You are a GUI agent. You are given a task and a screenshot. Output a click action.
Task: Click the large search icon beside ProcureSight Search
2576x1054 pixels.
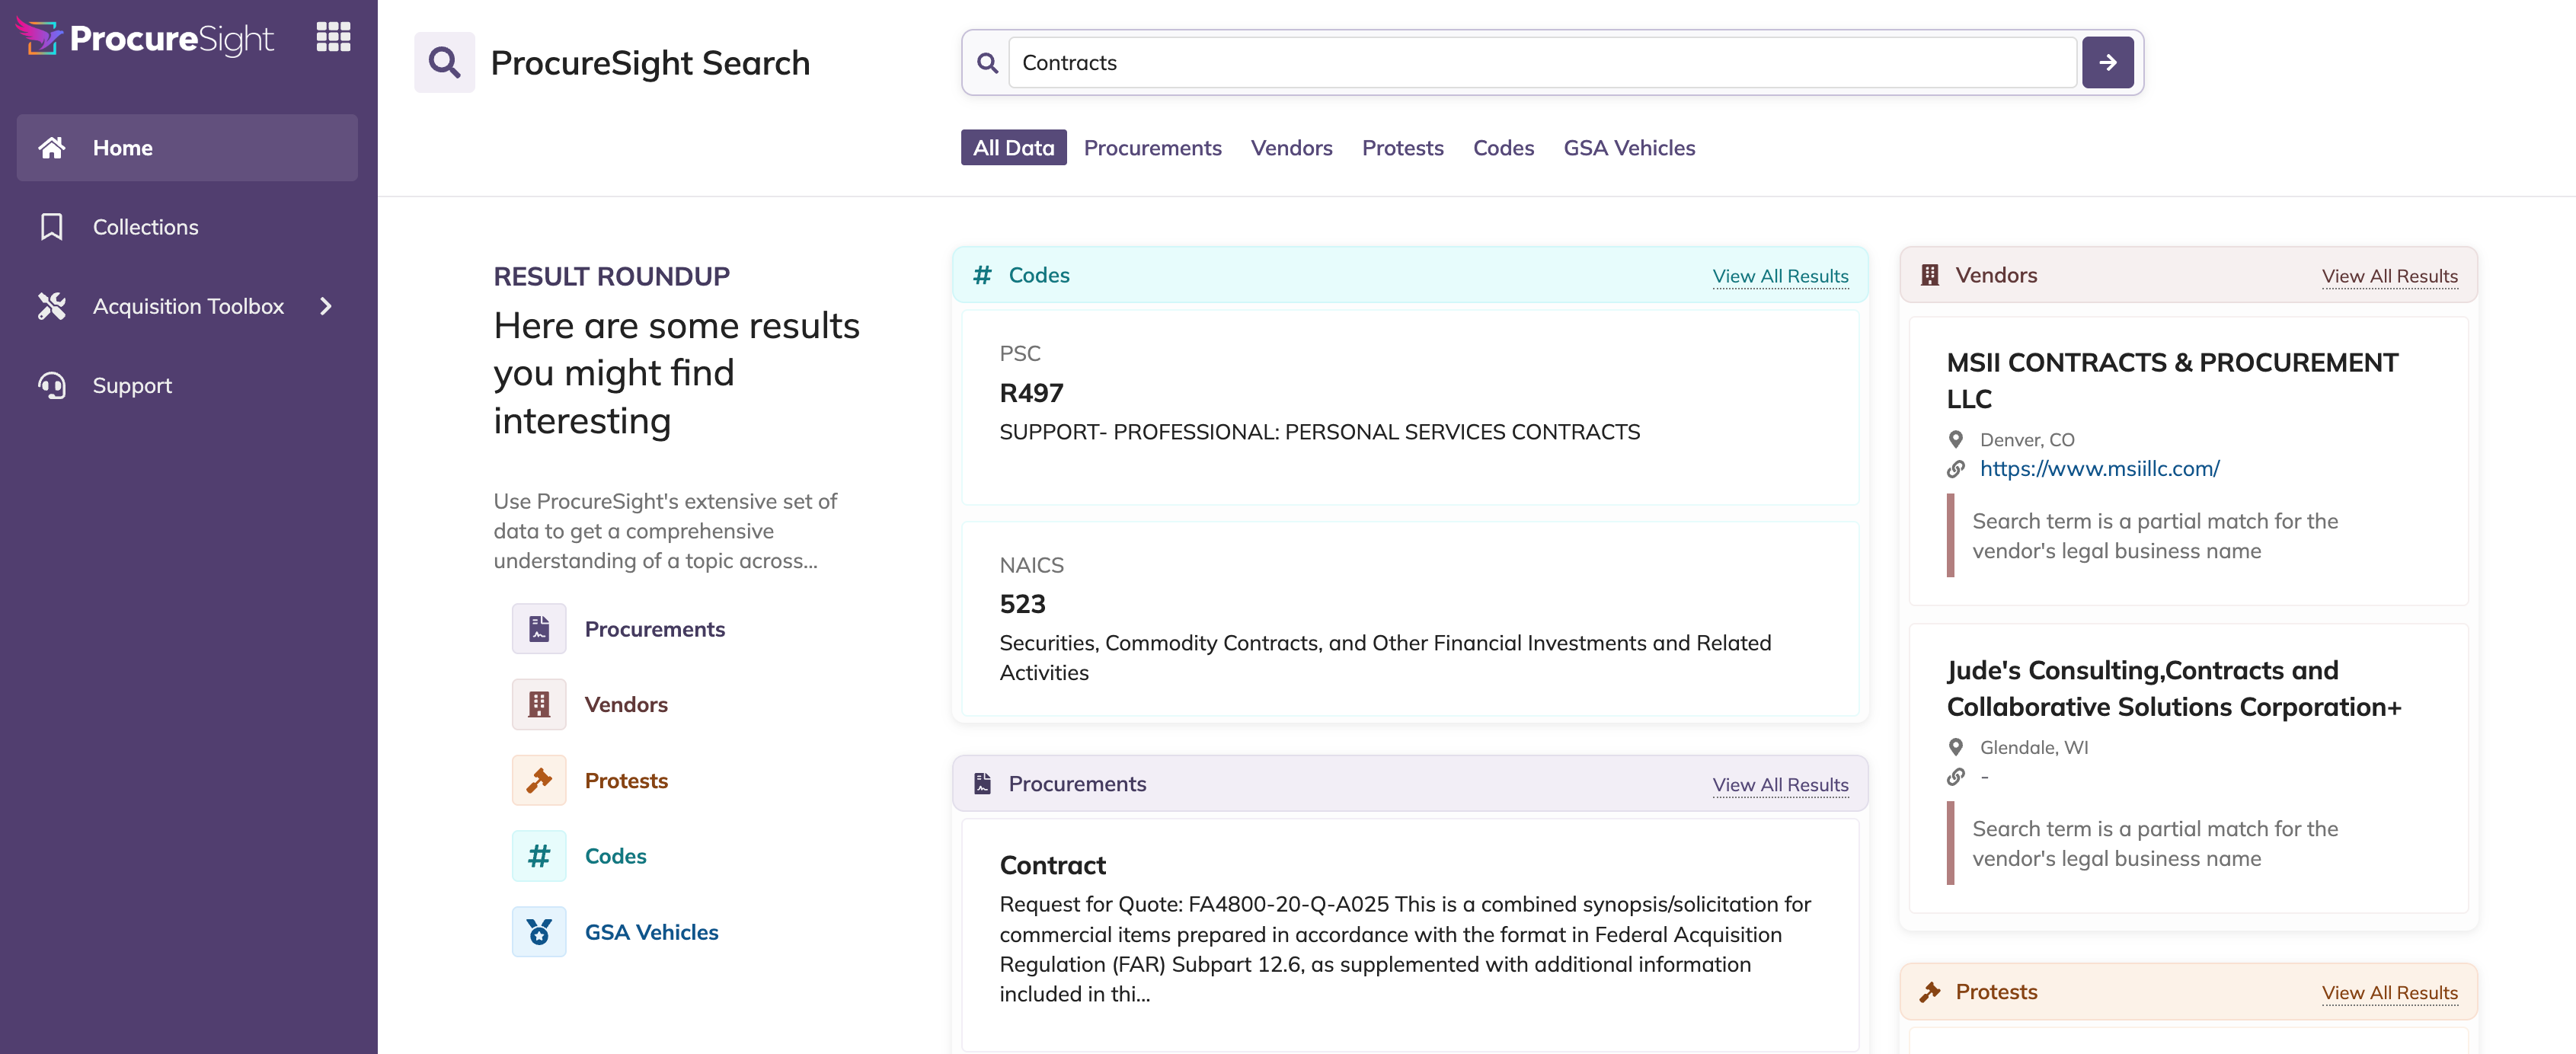[x=445, y=63]
